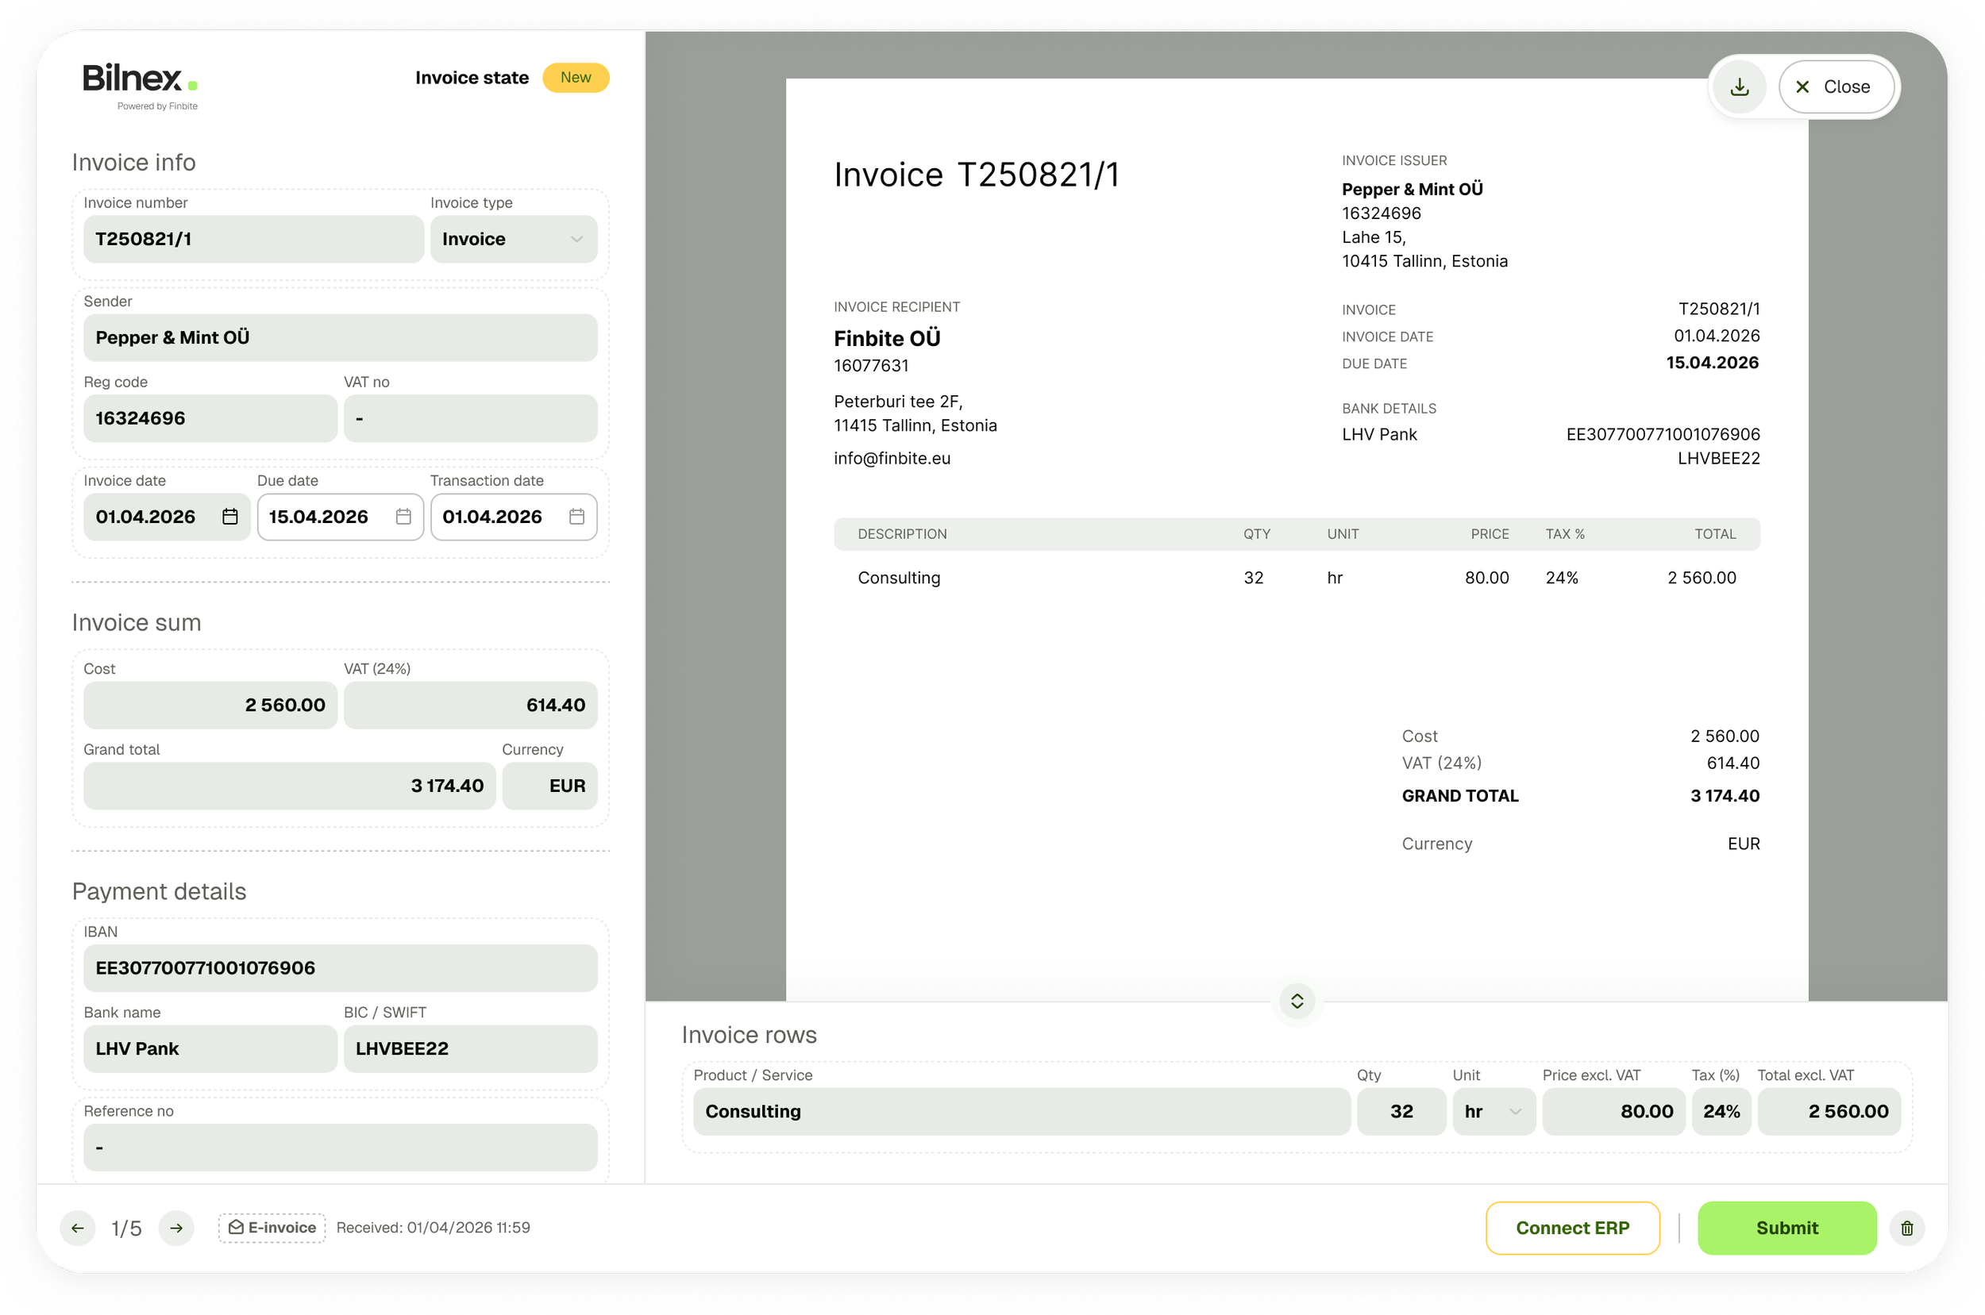Viewport: 1985px width, 1315px height.
Task: Edit the Sender field Pepper & Mint OÜ
Action: 341,337
